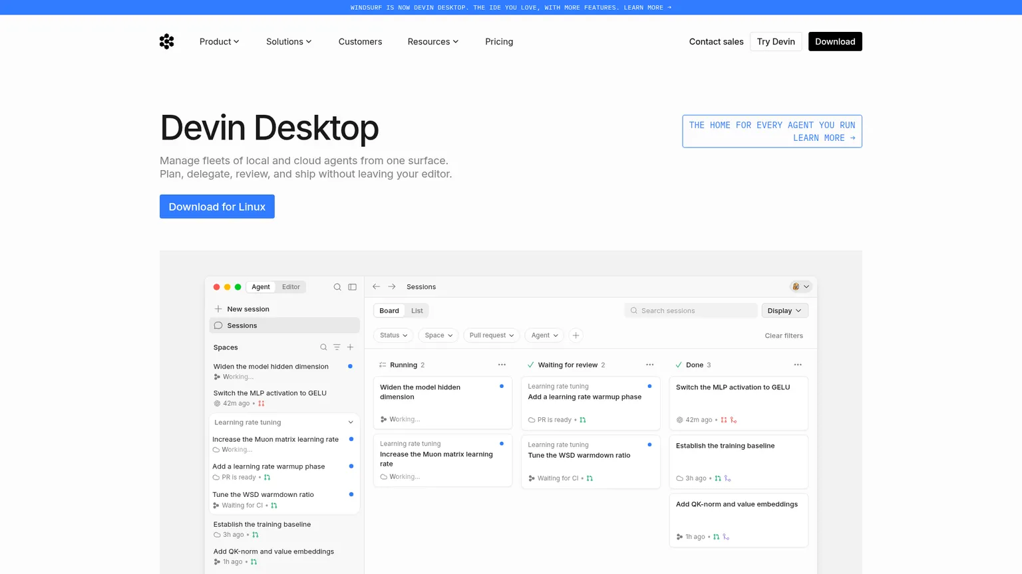Collapse the Learning rate tuning group
Image resolution: width=1022 pixels, height=574 pixels.
pos(351,423)
